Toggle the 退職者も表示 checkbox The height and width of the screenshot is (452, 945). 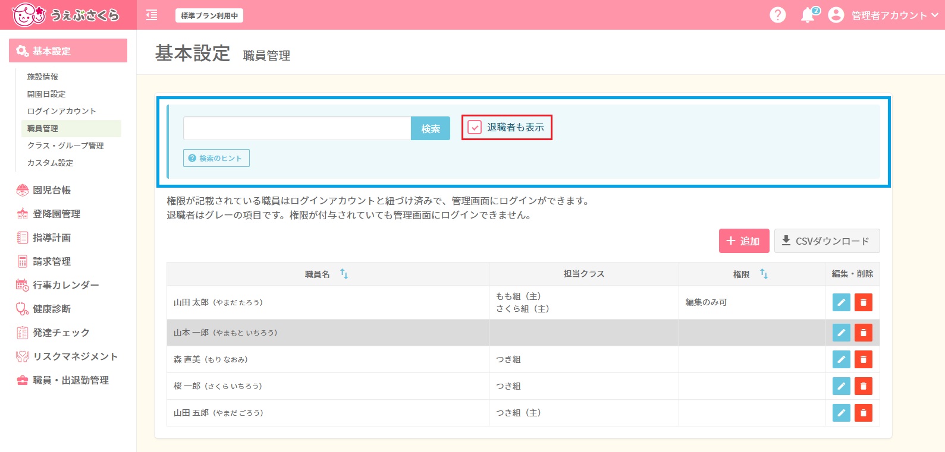(475, 127)
